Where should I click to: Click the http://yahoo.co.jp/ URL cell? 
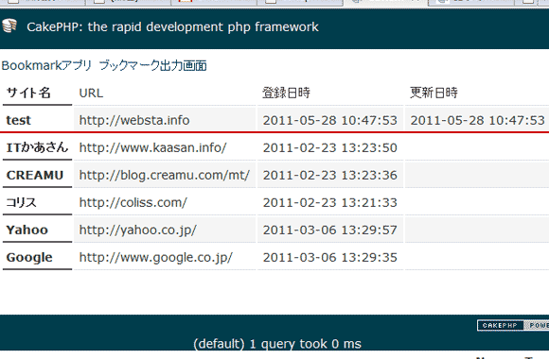click(165, 230)
